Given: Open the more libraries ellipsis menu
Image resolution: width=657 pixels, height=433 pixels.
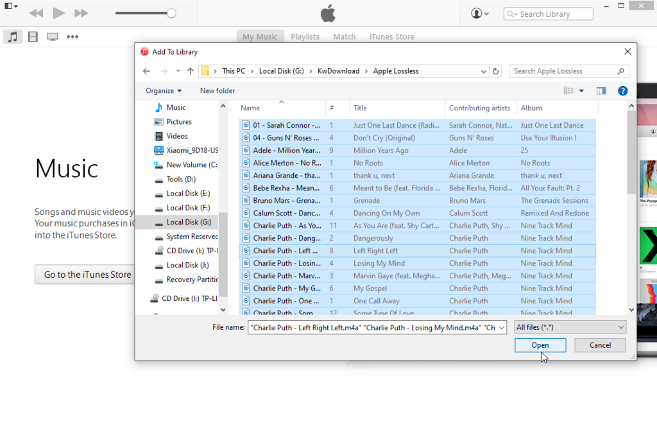Looking at the screenshot, I should [73, 37].
